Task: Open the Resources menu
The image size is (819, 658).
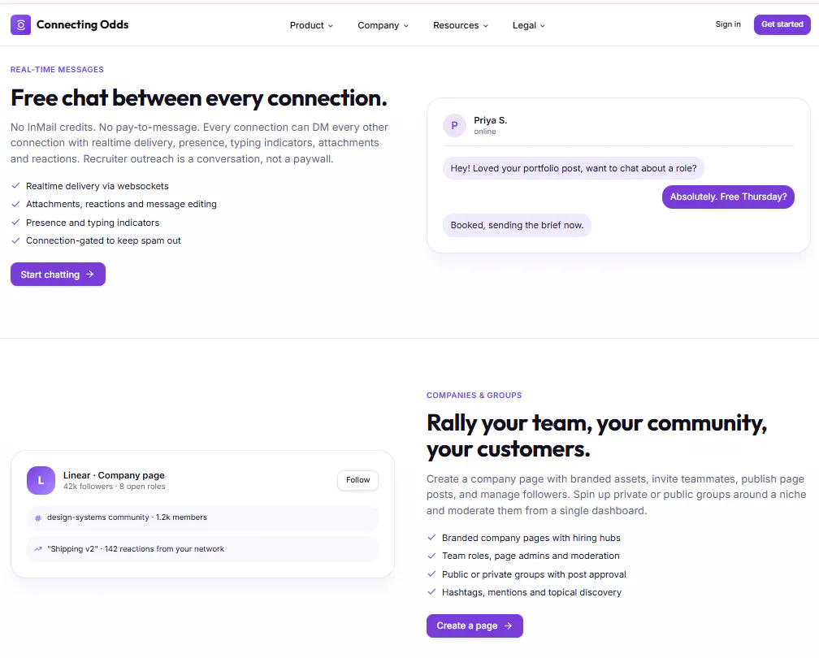Action: (460, 25)
